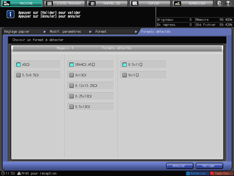
Task: Click the printer reception status icon
Action: pyautogui.click(x=19, y=173)
